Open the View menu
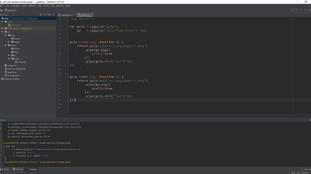The image size is (311, 174). [7, 6]
